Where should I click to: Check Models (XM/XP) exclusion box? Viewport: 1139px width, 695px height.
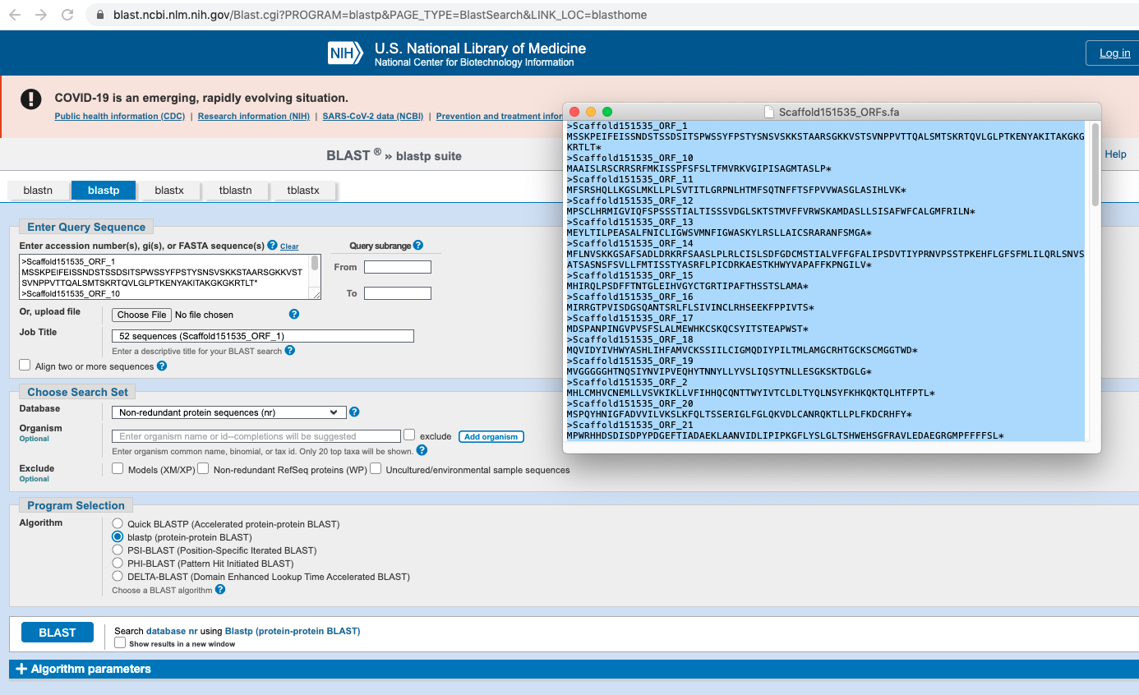(118, 468)
